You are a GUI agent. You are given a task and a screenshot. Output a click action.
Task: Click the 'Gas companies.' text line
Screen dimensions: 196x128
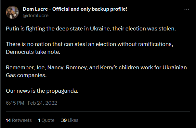tap(26, 75)
